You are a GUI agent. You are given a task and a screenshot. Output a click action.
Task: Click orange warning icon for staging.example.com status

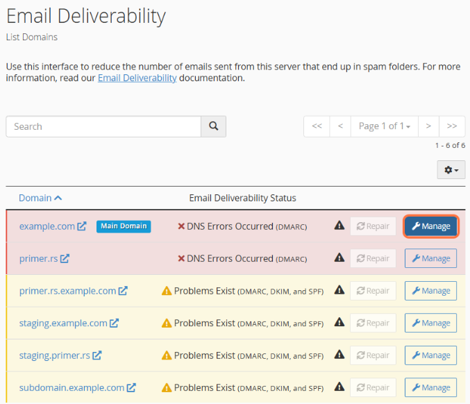(x=167, y=323)
